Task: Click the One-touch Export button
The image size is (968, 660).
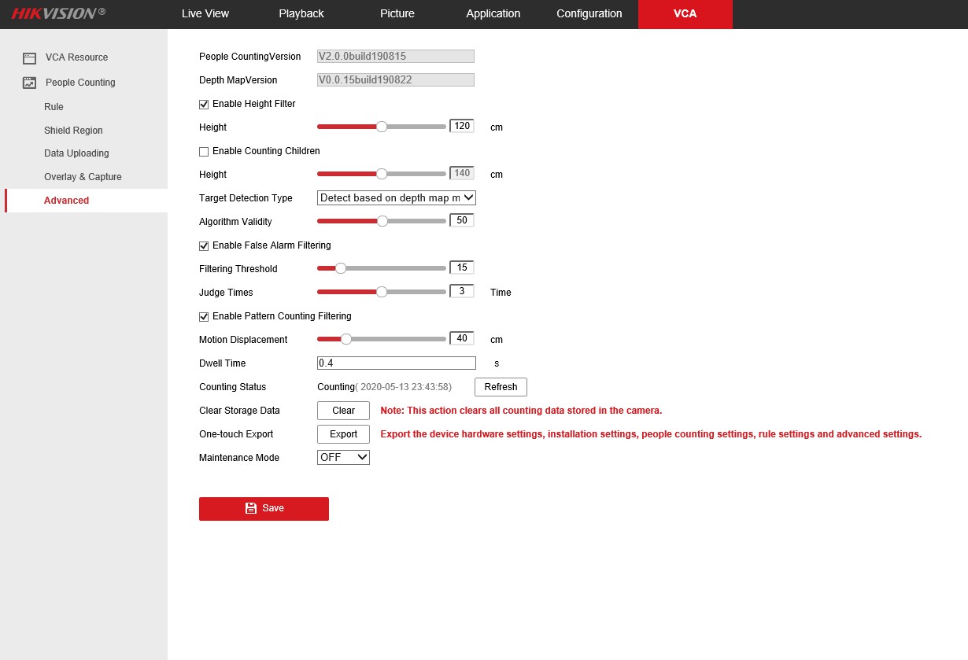Action: (343, 434)
